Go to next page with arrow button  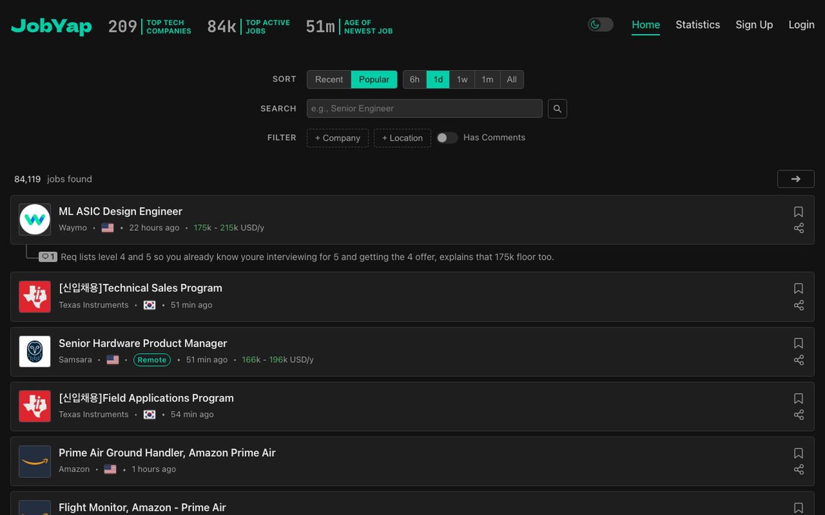coord(796,179)
